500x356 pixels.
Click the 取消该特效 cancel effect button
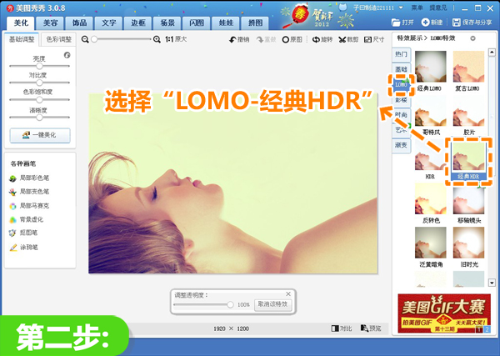point(272,304)
